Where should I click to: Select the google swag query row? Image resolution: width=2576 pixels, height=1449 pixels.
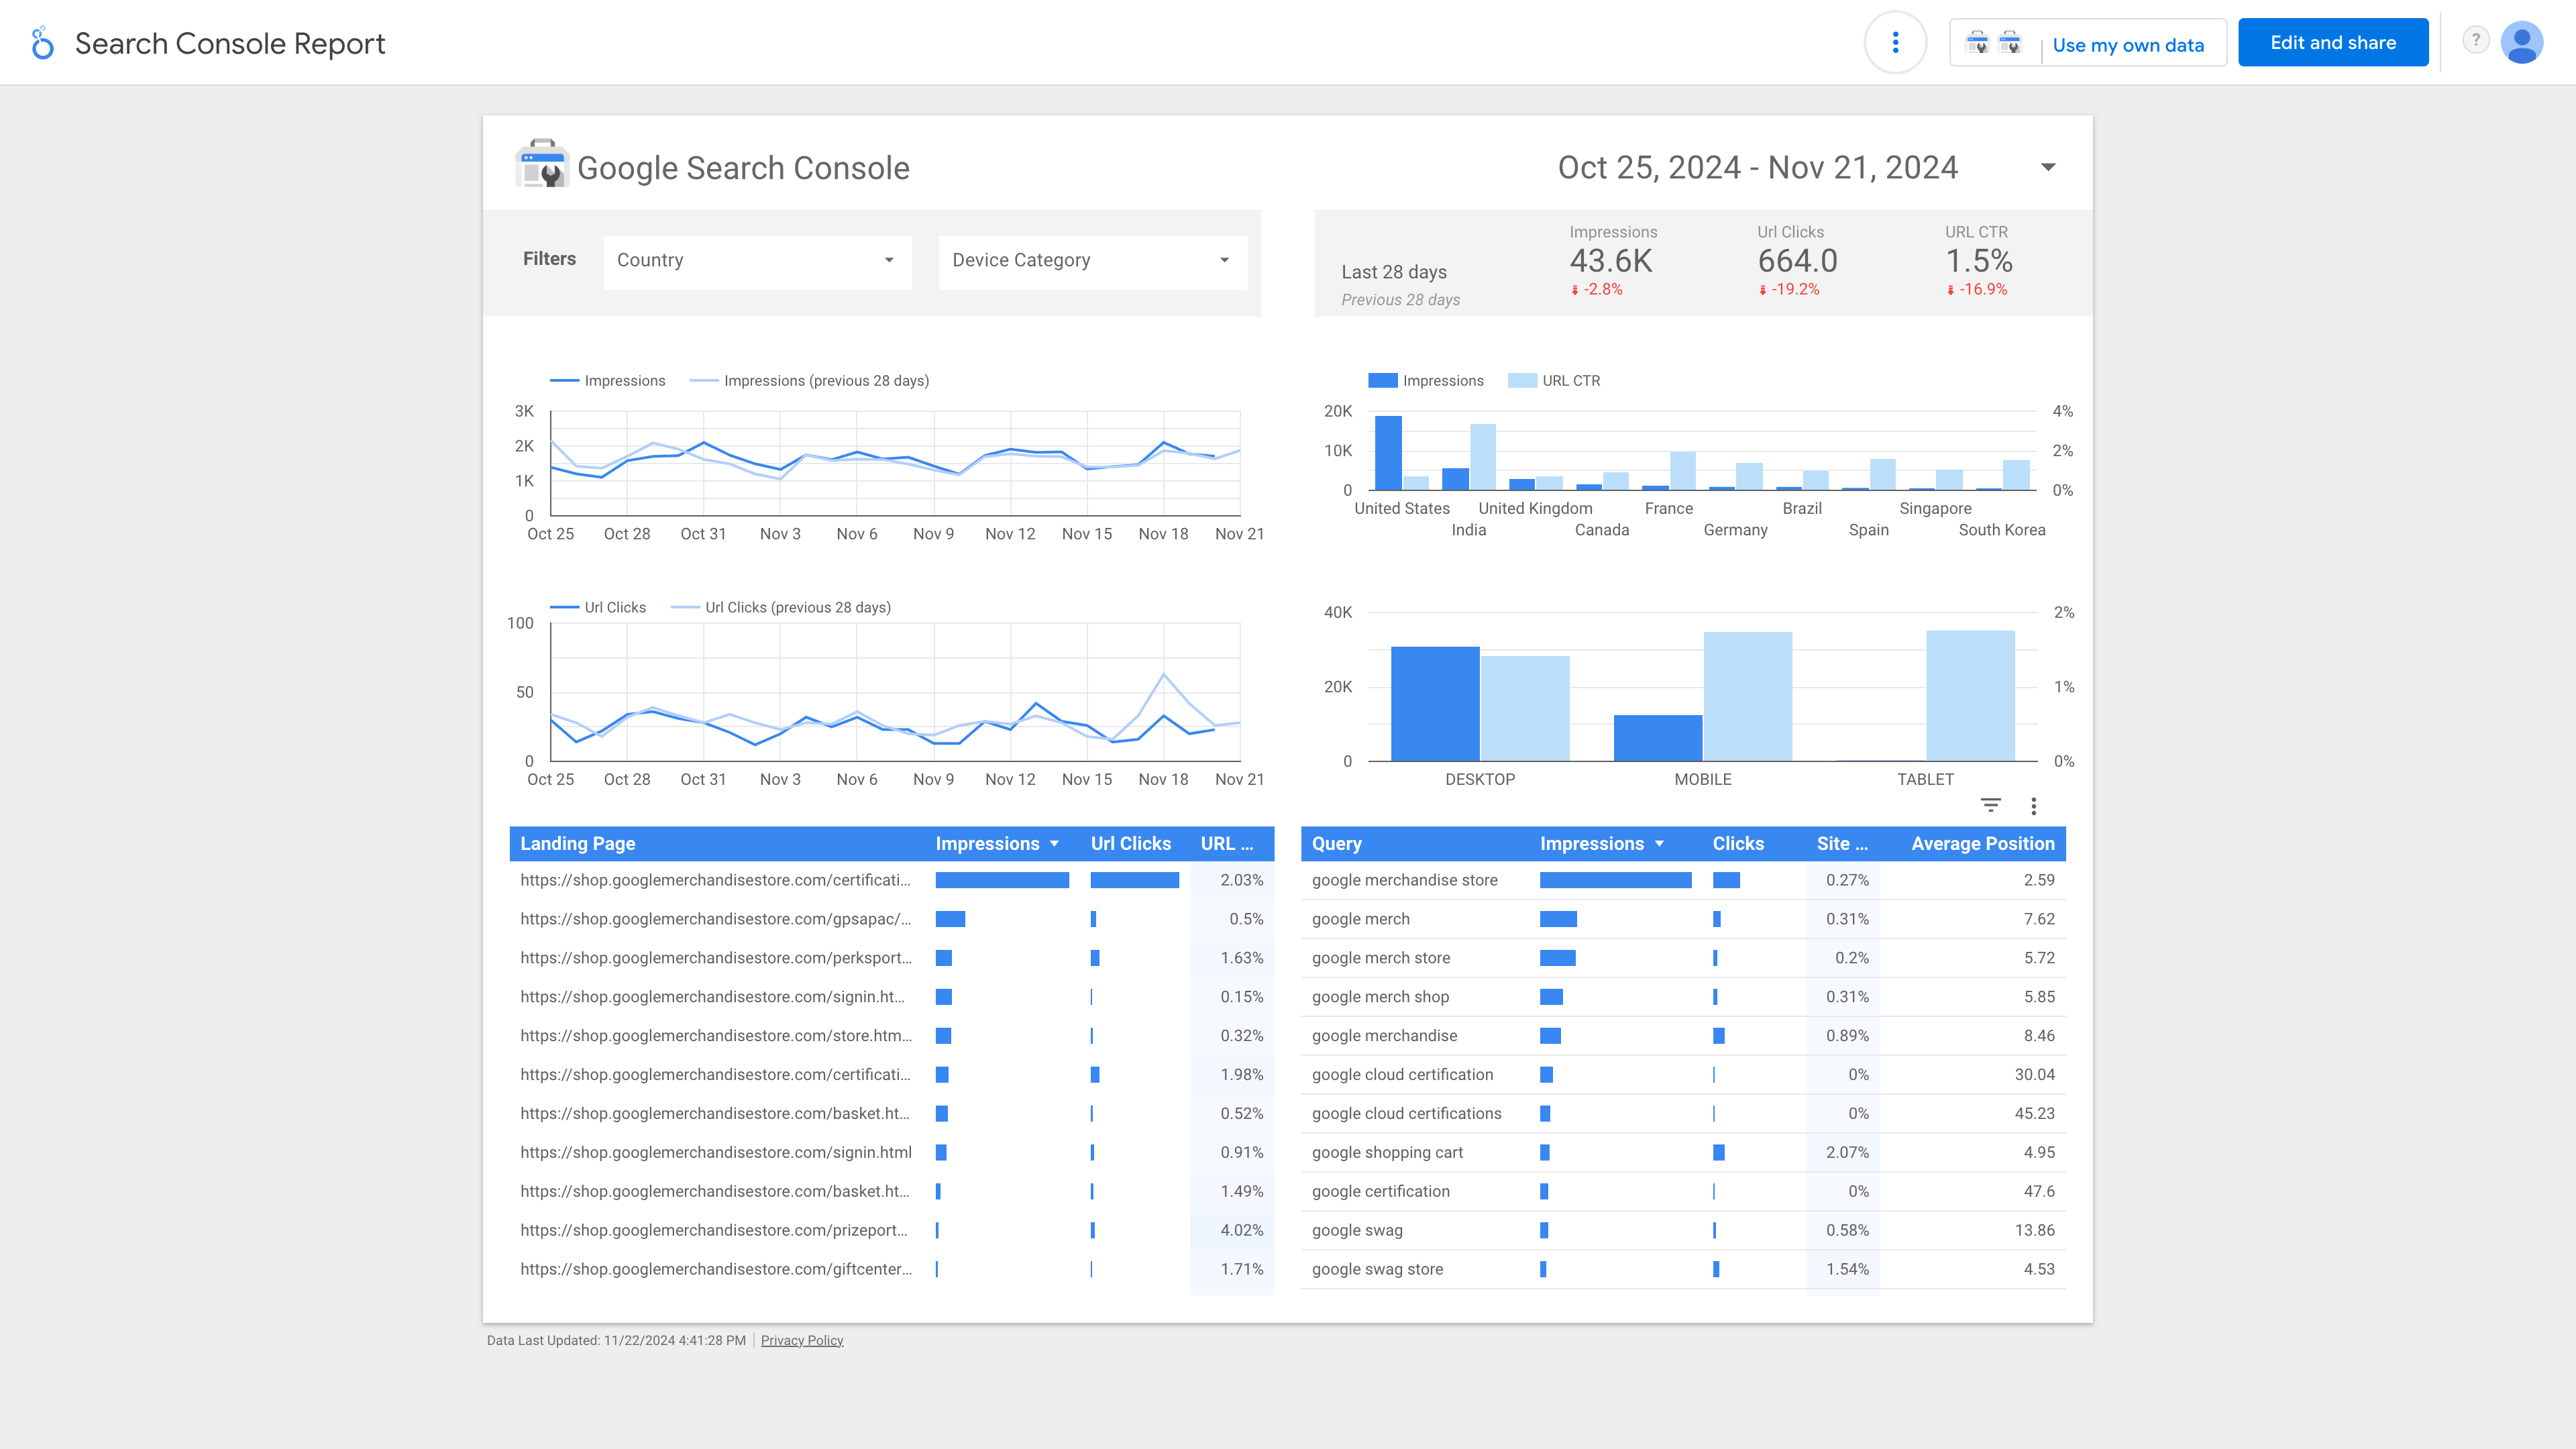[1683, 1231]
